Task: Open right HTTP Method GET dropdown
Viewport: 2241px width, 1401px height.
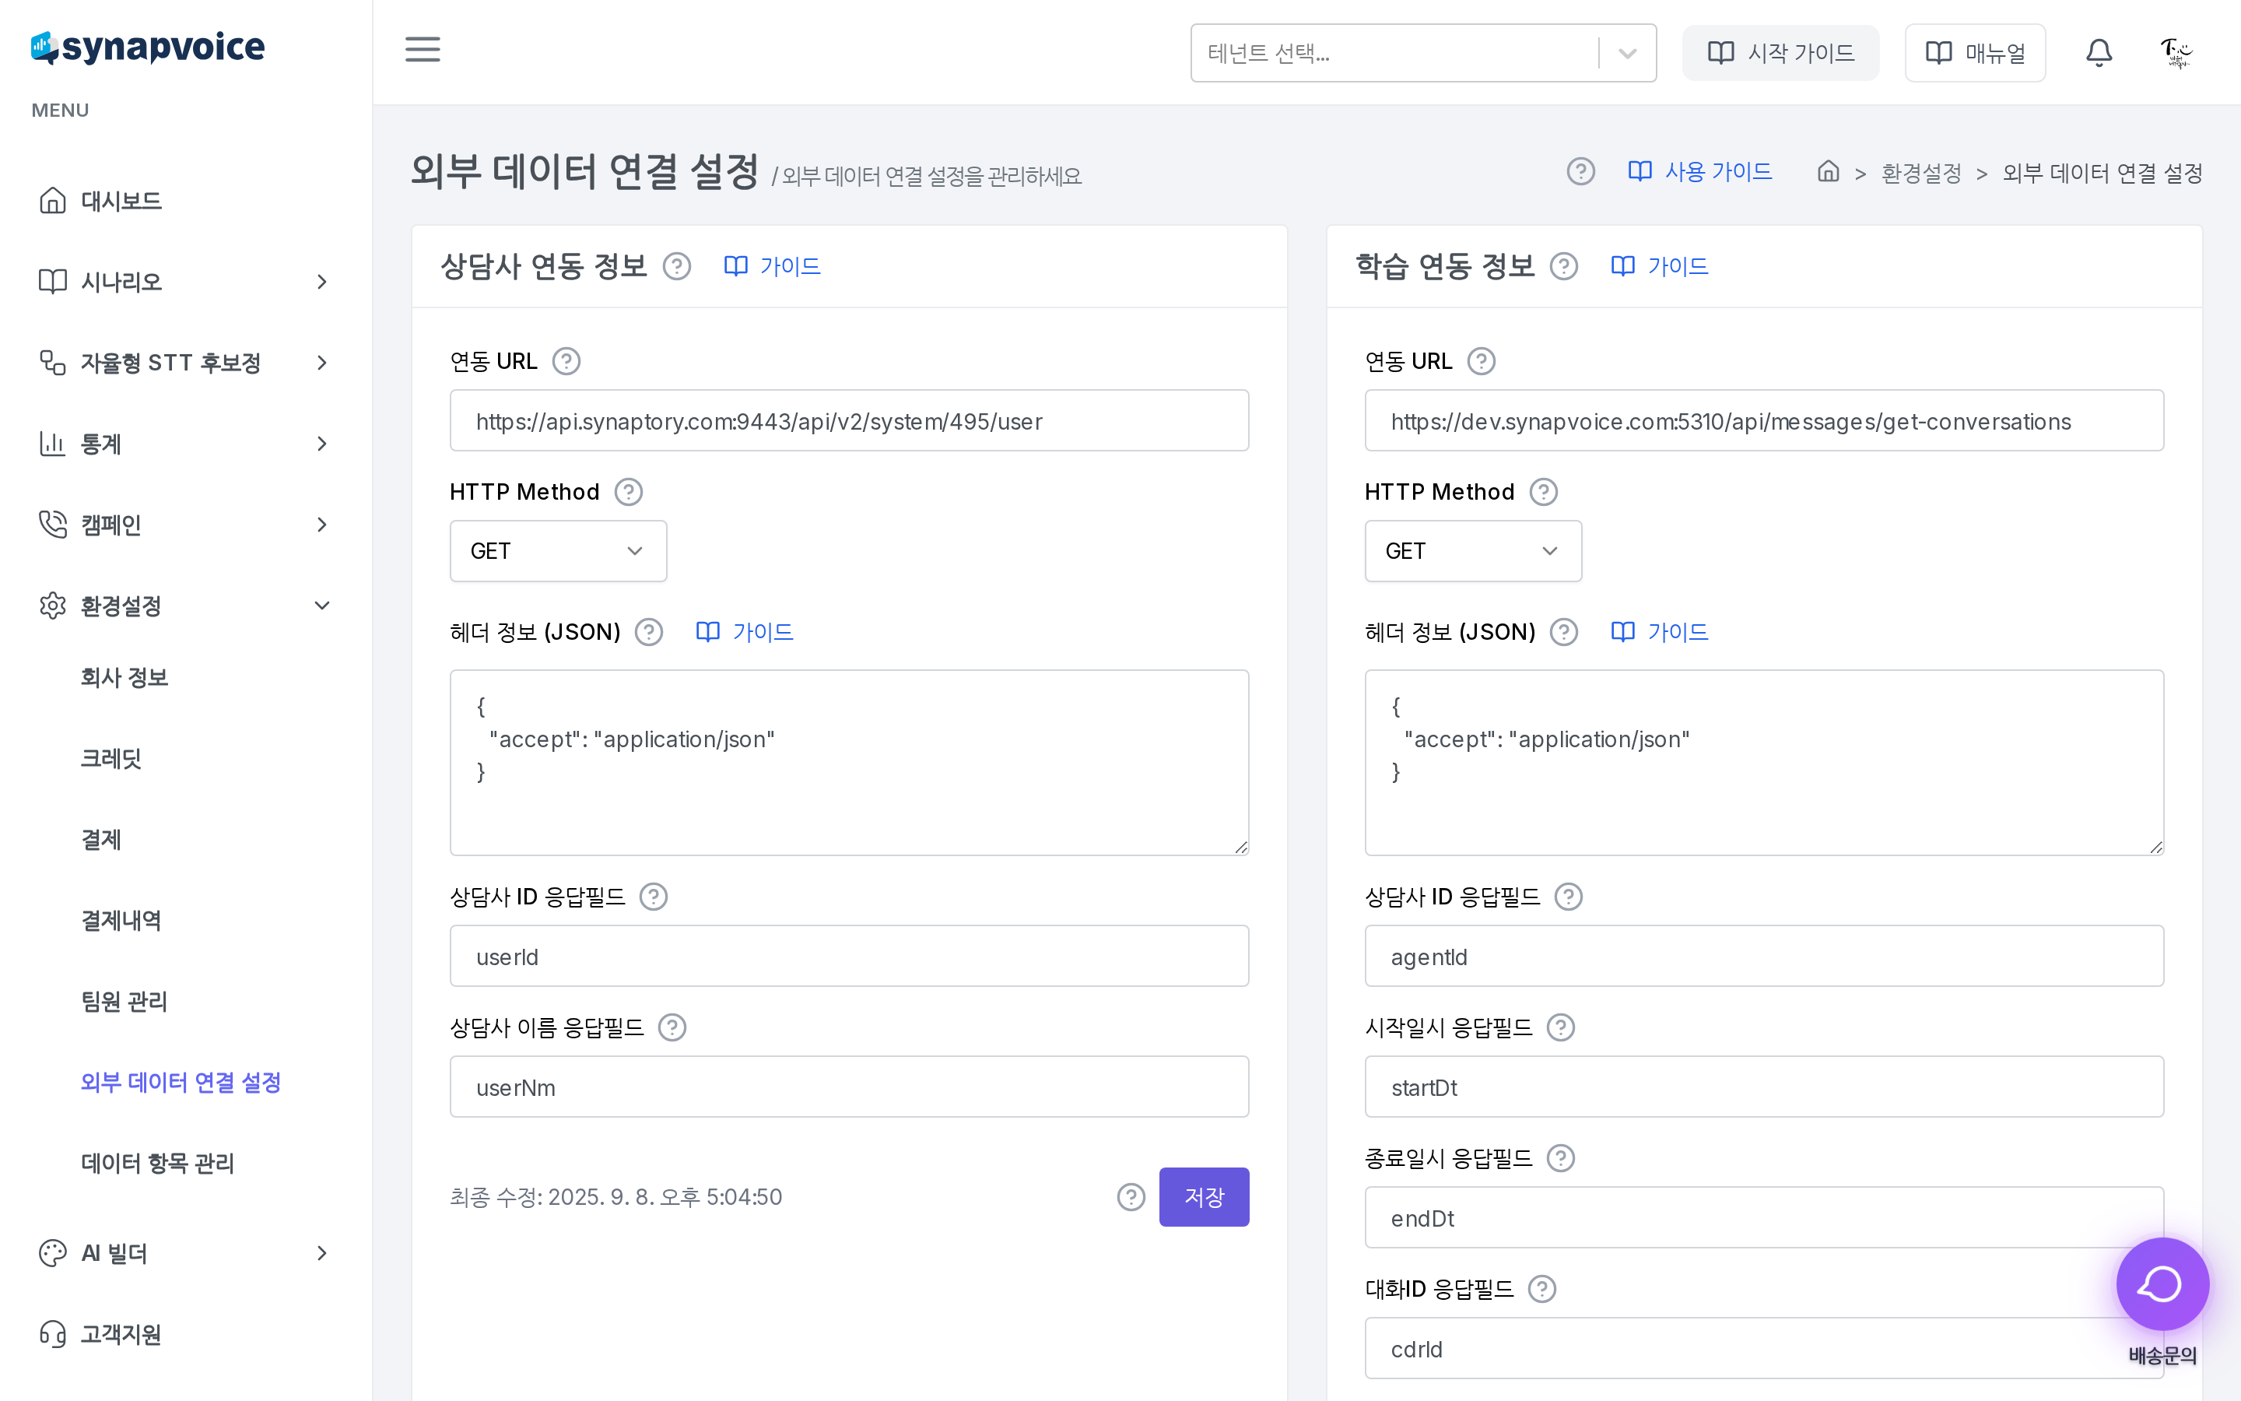Action: click(1473, 551)
